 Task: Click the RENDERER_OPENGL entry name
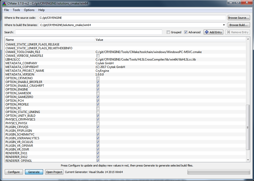19,160
